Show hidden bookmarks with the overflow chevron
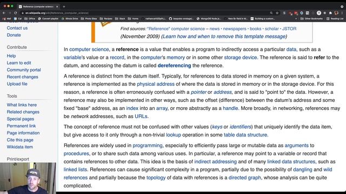This screenshot has width=346, height=194. tap(296, 19)
